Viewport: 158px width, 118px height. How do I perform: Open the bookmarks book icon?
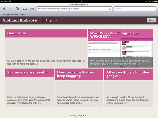pos(25,9)
